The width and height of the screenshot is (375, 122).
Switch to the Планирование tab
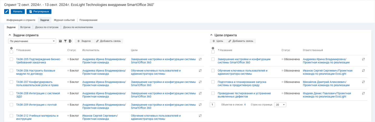click(x=89, y=20)
